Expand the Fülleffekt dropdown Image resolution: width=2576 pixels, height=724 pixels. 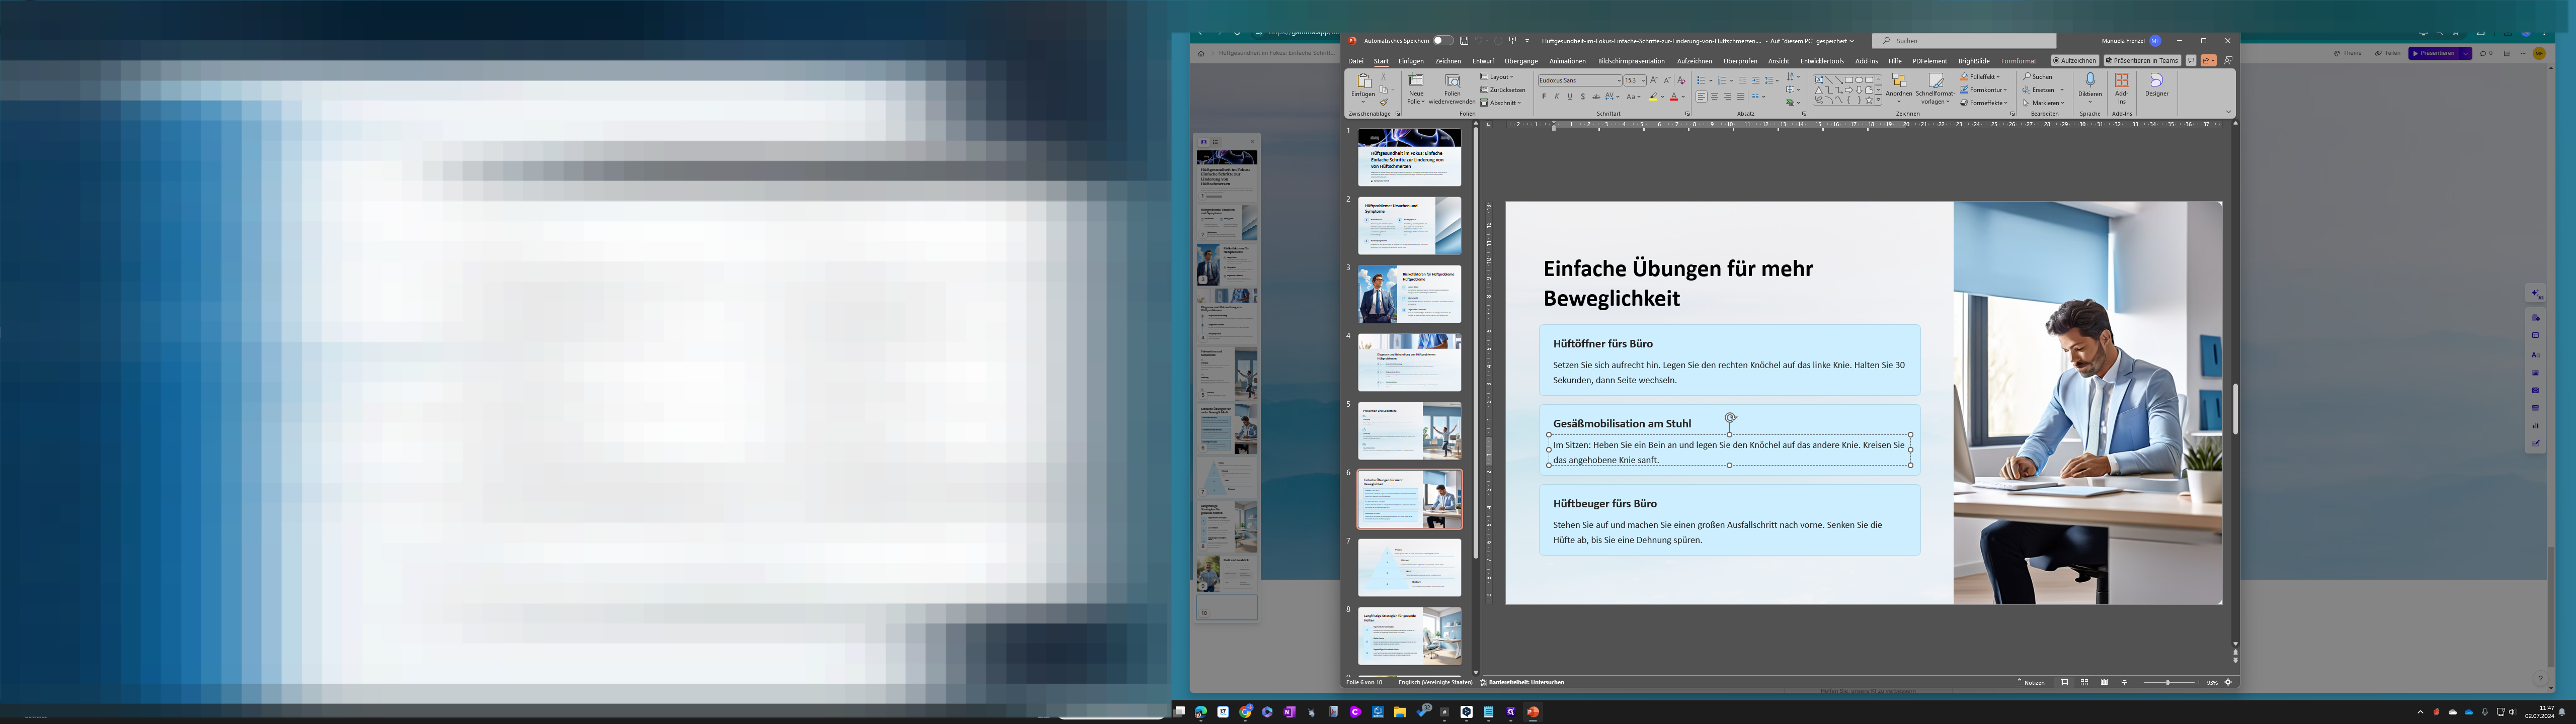(1980, 77)
